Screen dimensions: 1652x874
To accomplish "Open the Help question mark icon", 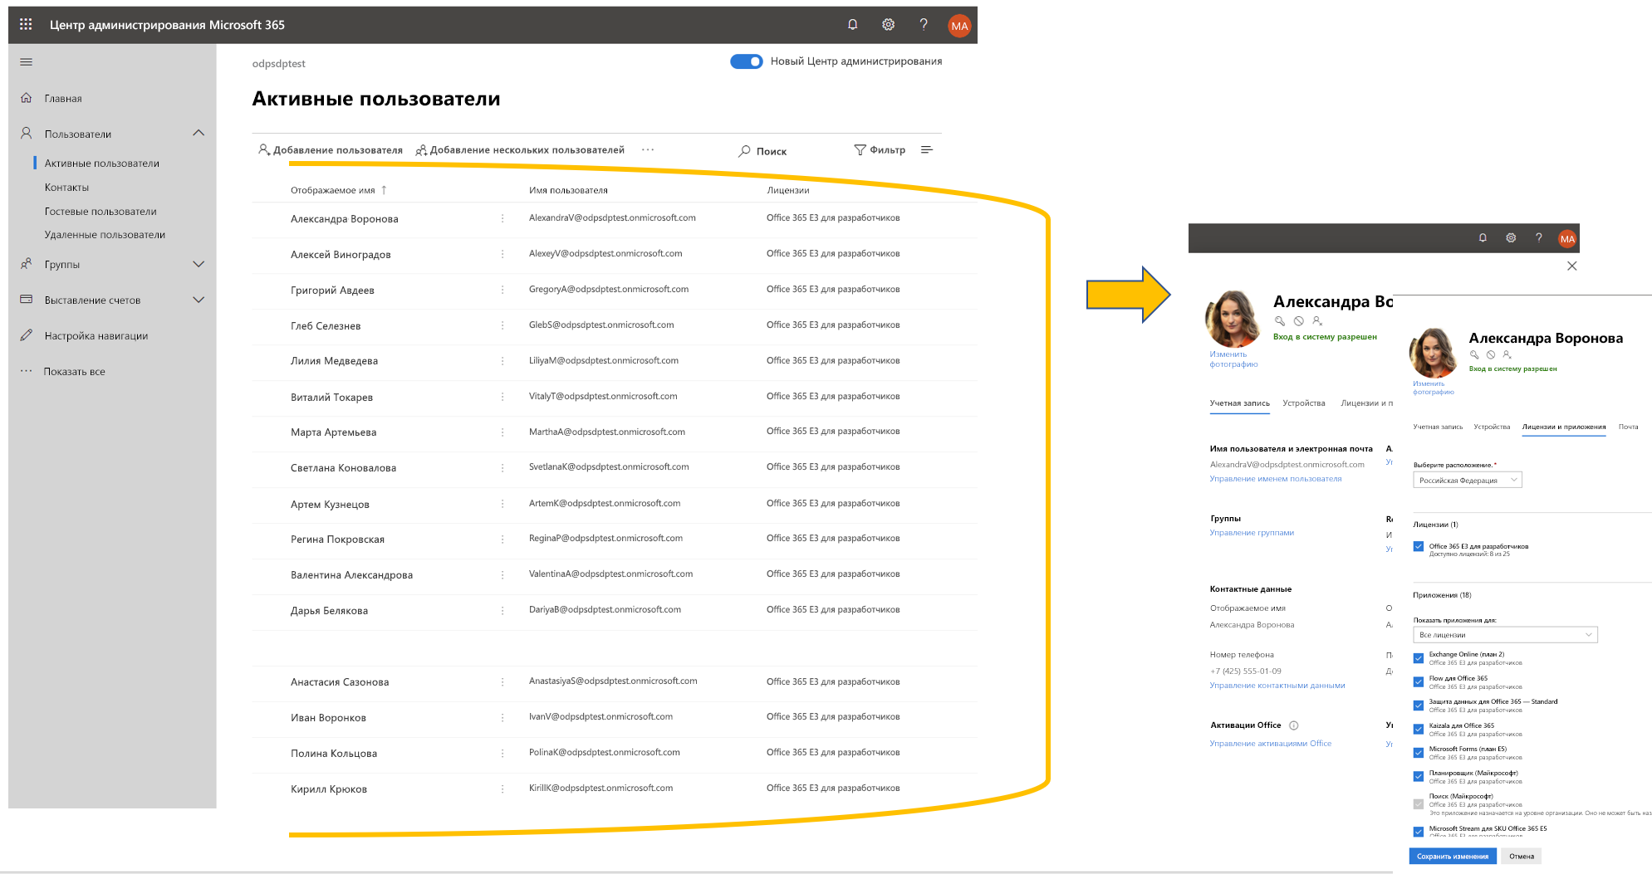I will point(924,24).
